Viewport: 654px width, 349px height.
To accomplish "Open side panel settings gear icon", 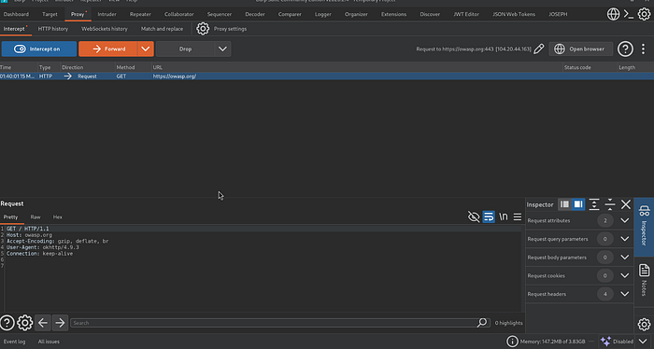I will 644,324.
